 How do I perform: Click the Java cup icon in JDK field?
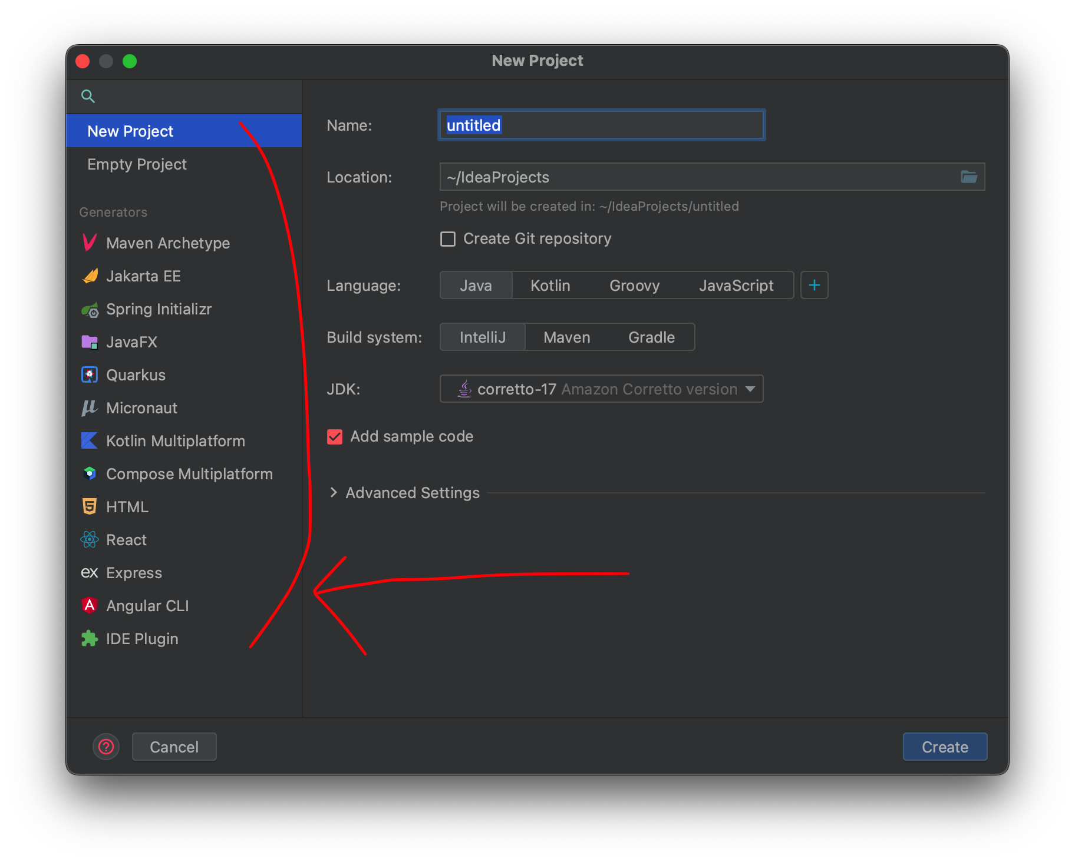[465, 389]
